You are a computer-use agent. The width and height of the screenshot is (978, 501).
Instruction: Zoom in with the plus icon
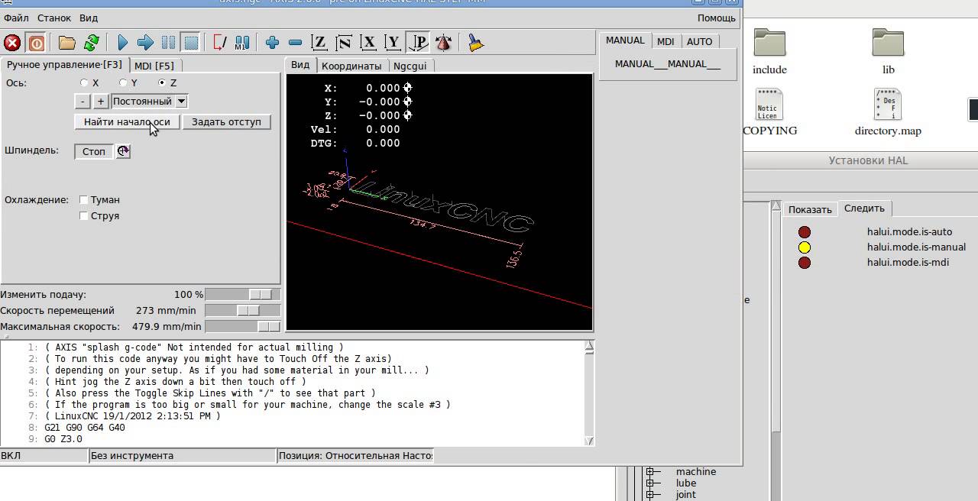click(x=272, y=43)
